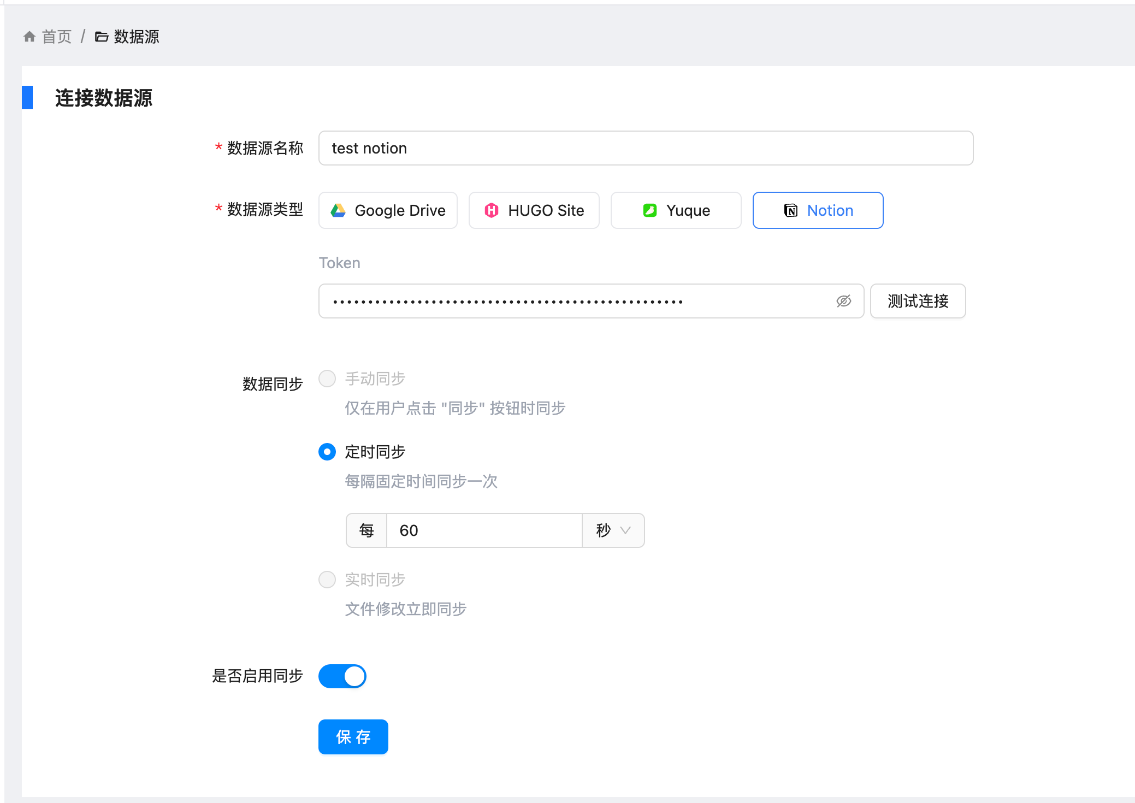Click the folder icon before 数据源
This screenshot has height=803, width=1135.
(102, 37)
